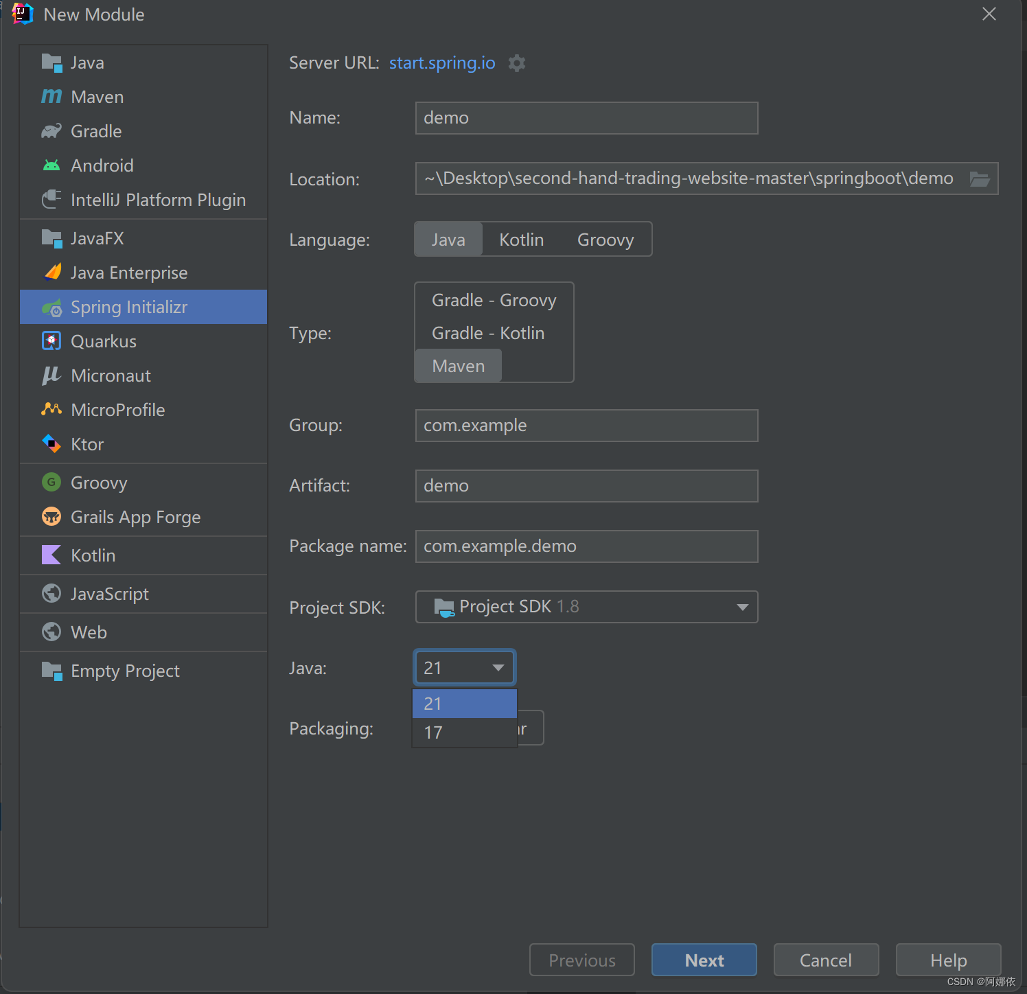Viewport: 1027px width, 994px height.
Task: Select the Empty Project entry
Action: (143, 671)
